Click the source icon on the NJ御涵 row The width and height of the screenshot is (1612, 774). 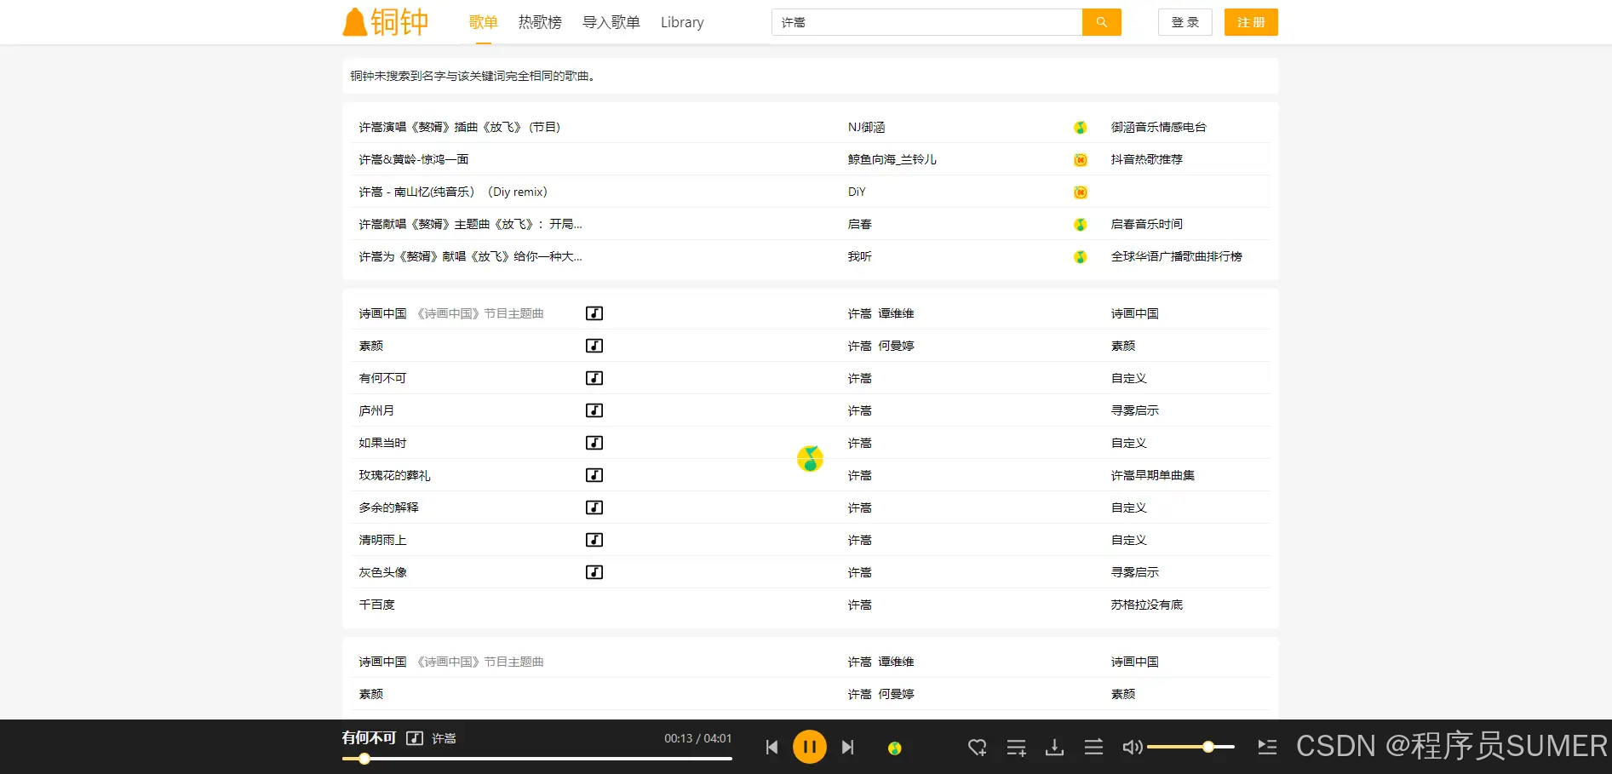[x=1080, y=128]
